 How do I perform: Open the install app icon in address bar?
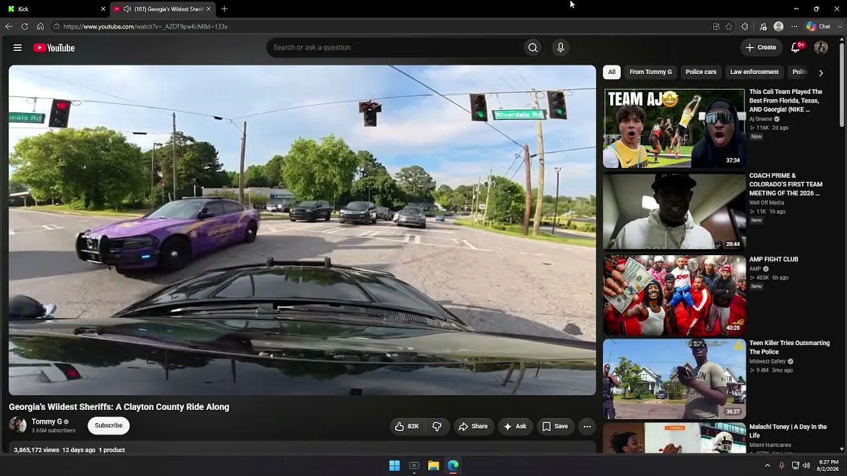(x=716, y=26)
